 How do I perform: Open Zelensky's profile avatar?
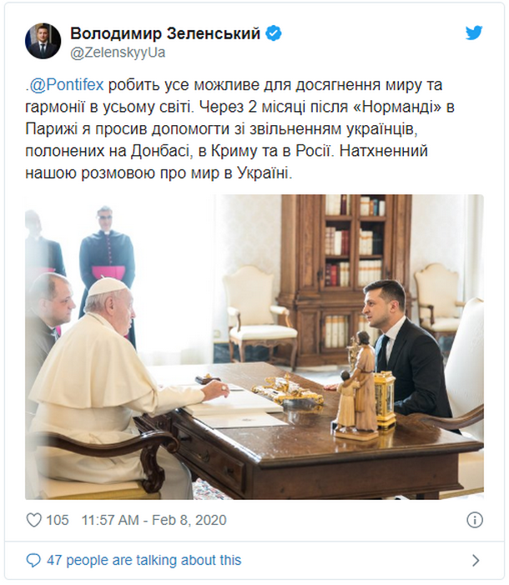tap(43, 41)
